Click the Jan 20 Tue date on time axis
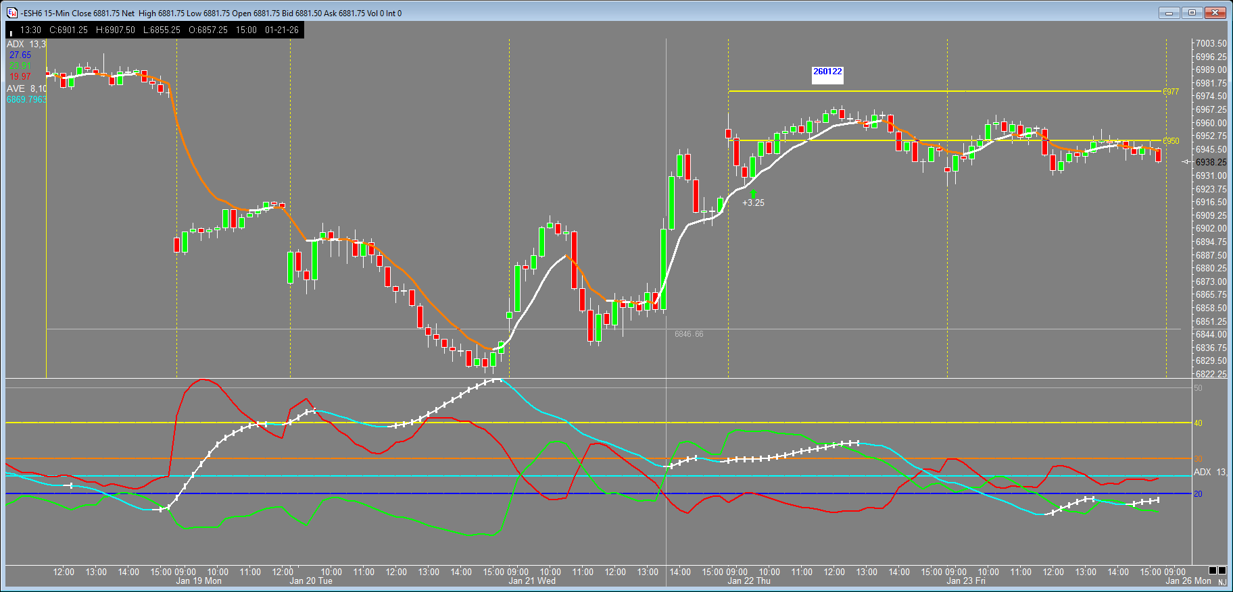Viewport: 1233px width, 592px height. (311, 581)
